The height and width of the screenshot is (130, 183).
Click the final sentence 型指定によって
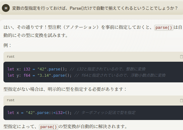[x=65, y=127]
